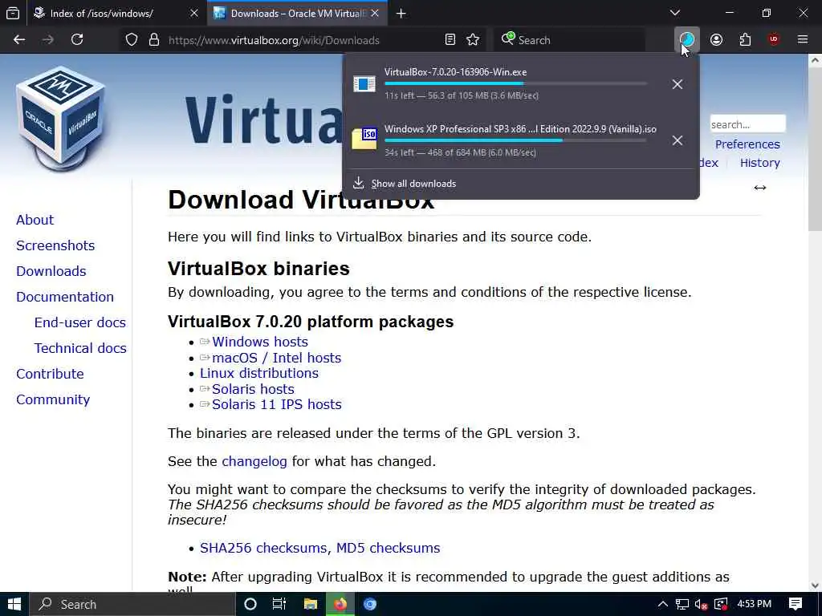Open a new browser tab

[x=401, y=13]
